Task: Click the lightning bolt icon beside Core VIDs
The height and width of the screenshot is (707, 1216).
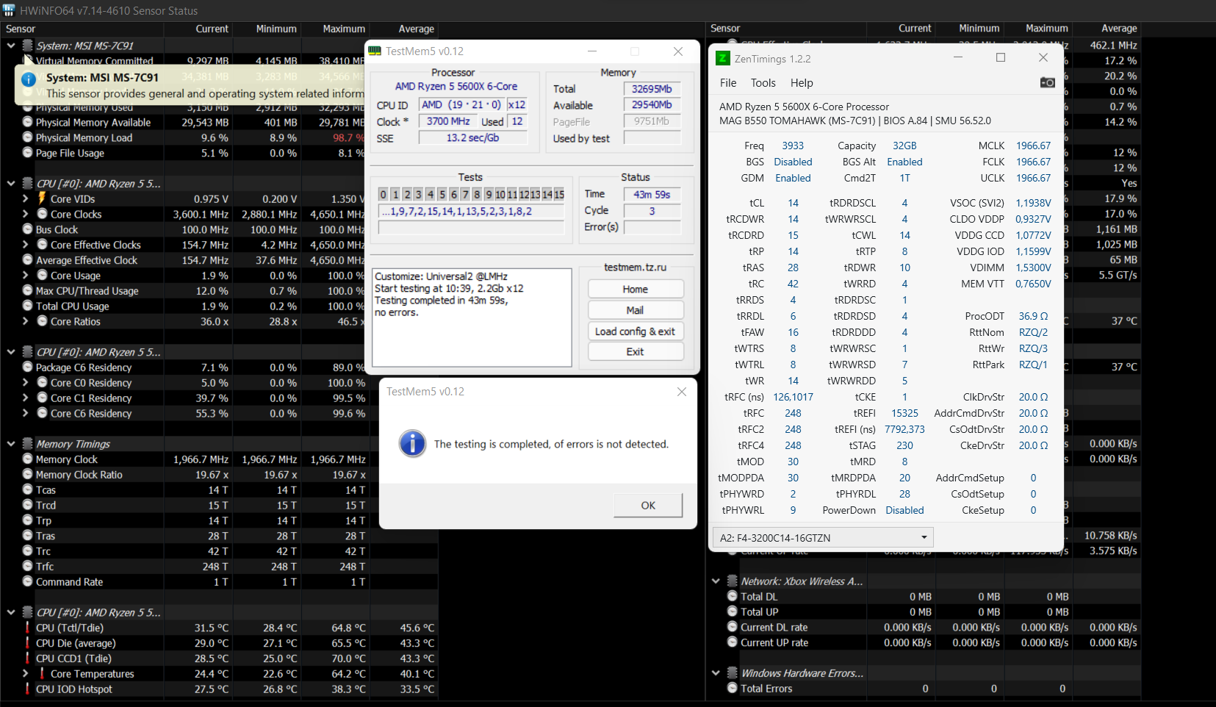Action: pyautogui.click(x=42, y=198)
